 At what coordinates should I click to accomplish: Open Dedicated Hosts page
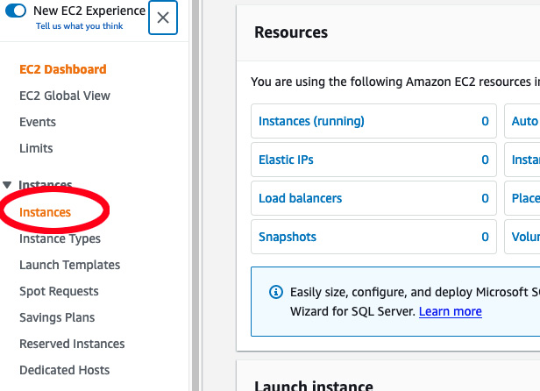[x=65, y=370]
